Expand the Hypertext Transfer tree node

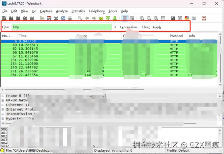click(3, 118)
